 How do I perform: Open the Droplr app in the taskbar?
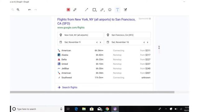click(115, 109)
